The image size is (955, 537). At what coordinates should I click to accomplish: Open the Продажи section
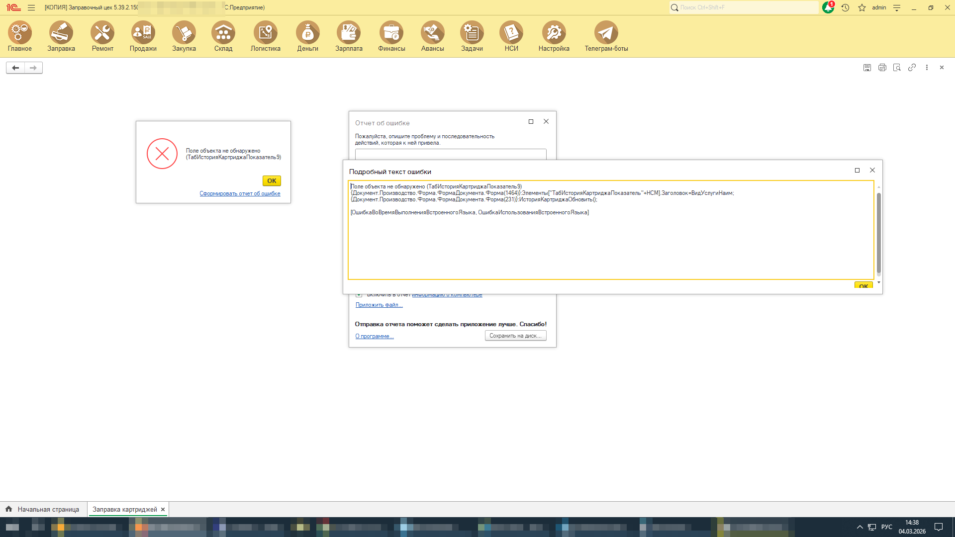click(x=143, y=36)
